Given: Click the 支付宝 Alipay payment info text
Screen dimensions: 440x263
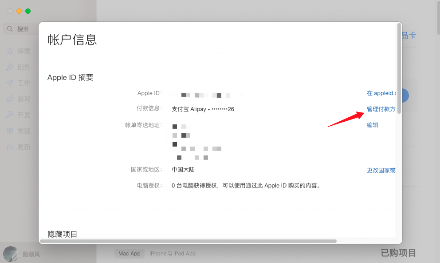Looking at the screenshot, I should click(x=203, y=109).
